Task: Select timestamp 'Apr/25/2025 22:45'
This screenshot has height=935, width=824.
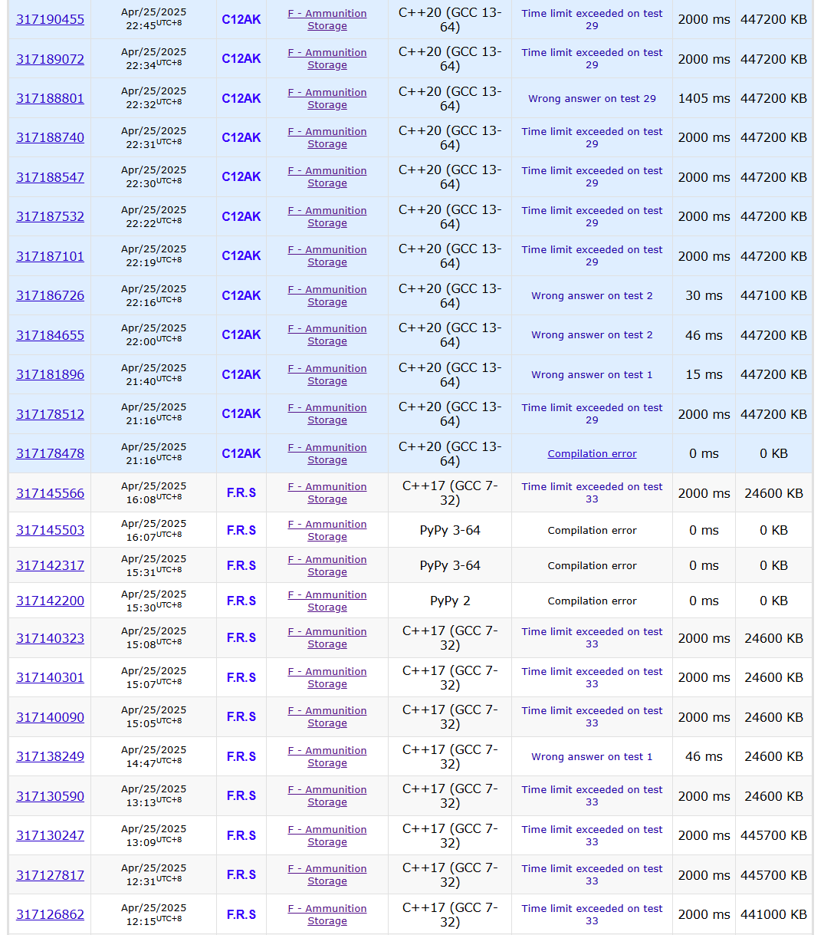Action: click(153, 19)
